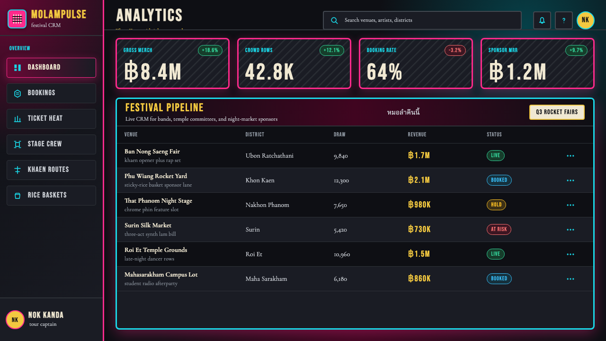
Task: Open Booking Rate 64% stat card
Action: [416, 63]
